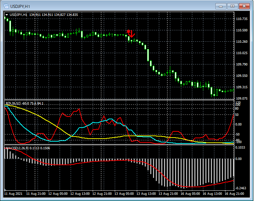Click the chart window icon in title bar
The width and height of the screenshot is (254, 201).
tap(6, 6)
